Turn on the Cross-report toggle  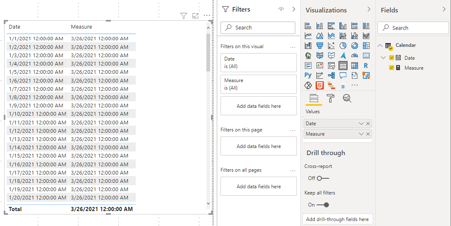coord(322,178)
